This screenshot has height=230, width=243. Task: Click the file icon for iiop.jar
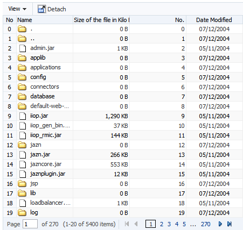click(x=23, y=116)
